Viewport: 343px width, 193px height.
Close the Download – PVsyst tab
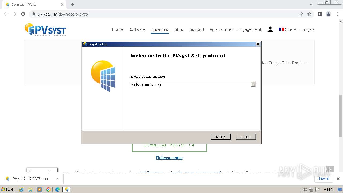(x=62, y=5)
